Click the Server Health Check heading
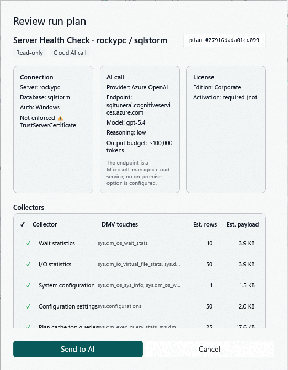288x370 pixels. pyautogui.click(x=90, y=40)
